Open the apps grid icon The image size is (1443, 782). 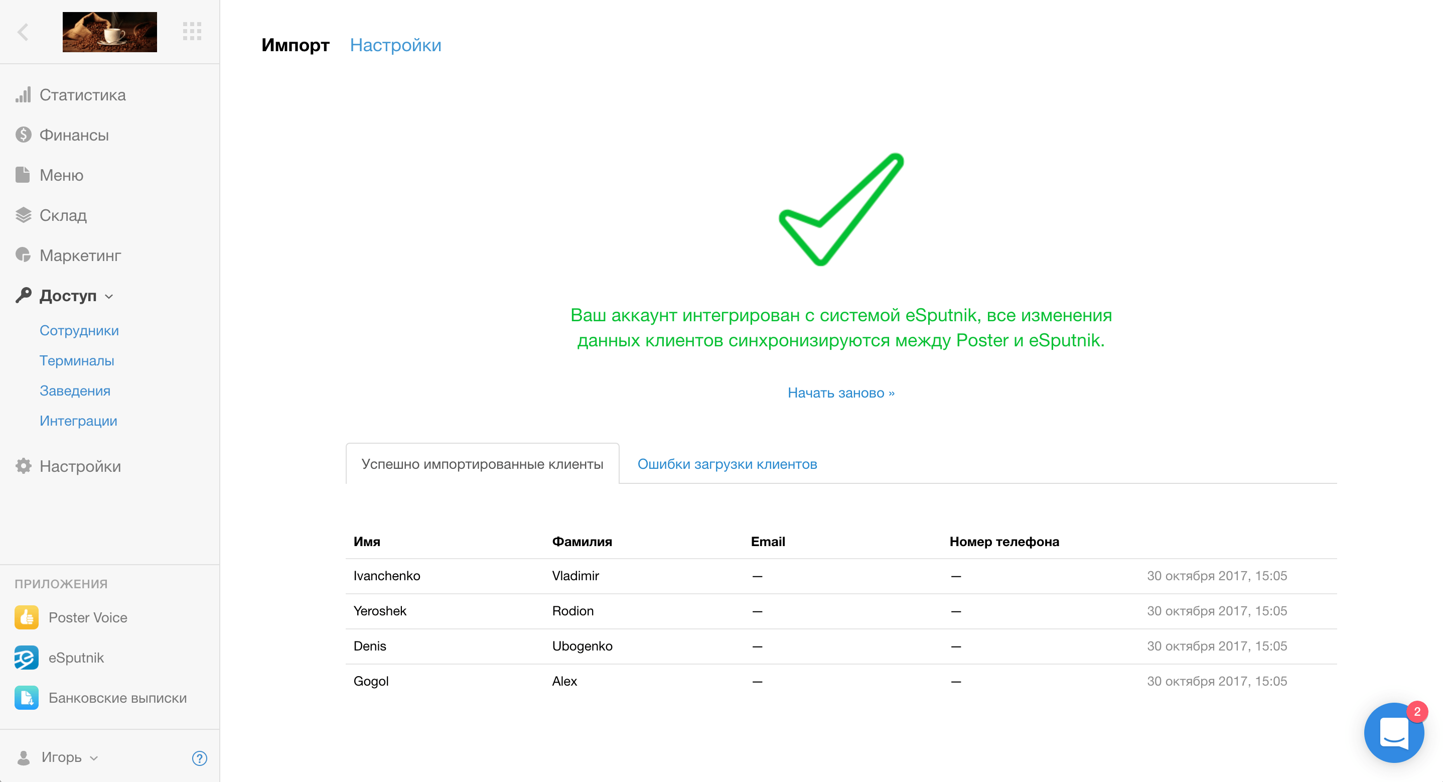[192, 32]
